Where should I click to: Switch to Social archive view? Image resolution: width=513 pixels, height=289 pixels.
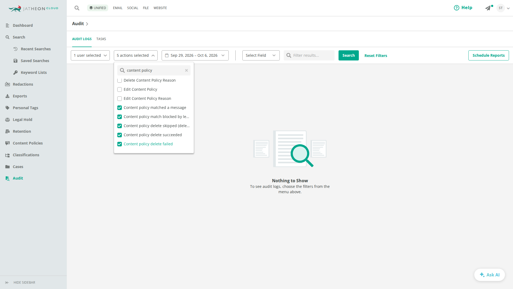tap(133, 8)
